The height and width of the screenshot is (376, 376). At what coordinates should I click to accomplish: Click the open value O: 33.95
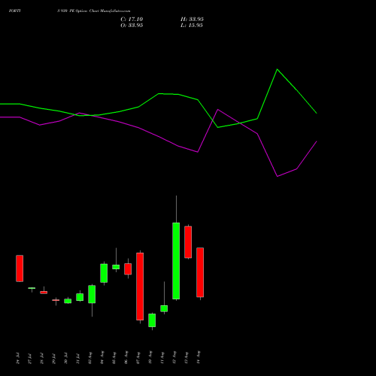coord(132,26)
